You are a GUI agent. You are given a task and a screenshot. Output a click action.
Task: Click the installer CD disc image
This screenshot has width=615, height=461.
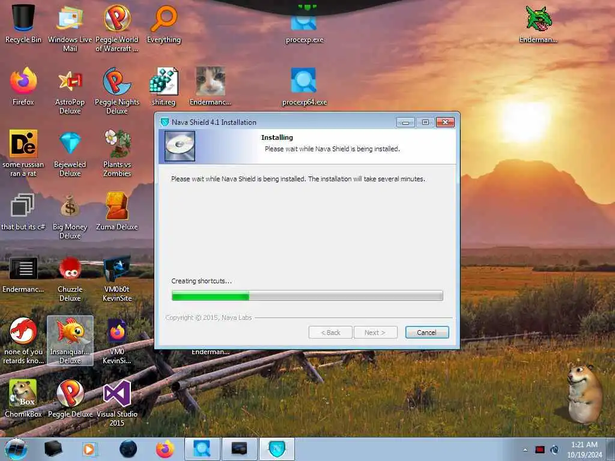tap(180, 146)
